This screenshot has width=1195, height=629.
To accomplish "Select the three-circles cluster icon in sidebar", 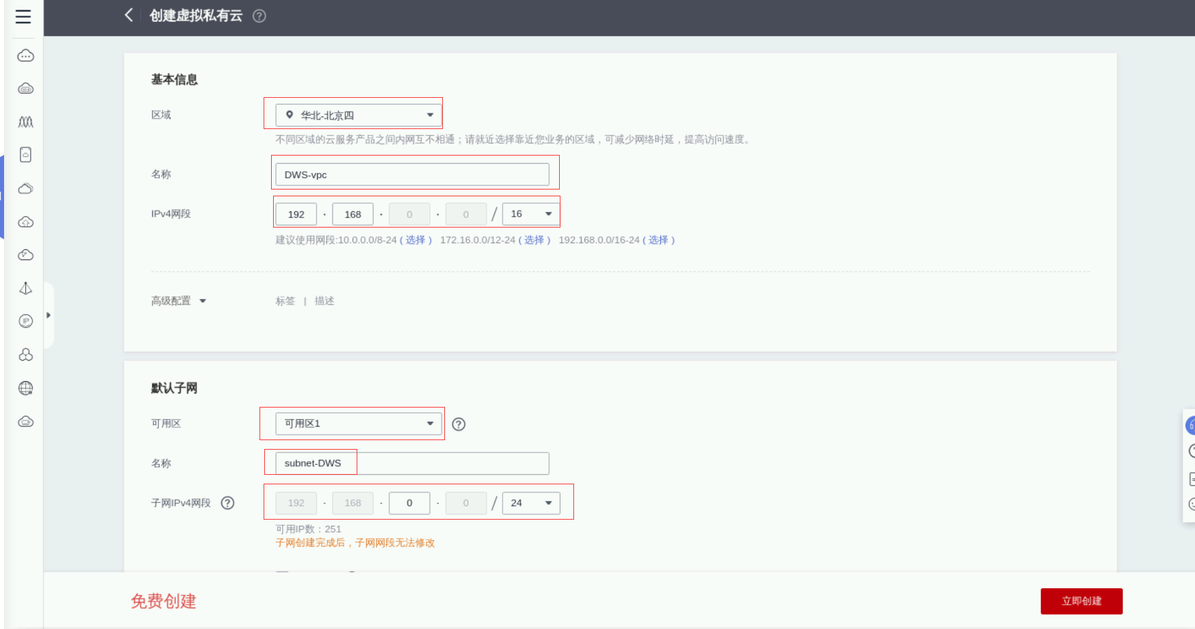I will pyautogui.click(x=26, y=355).
